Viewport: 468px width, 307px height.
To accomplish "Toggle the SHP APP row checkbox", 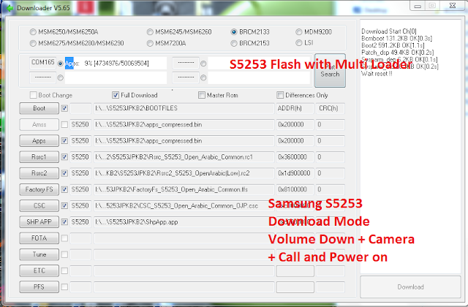I will tap(64, 222).
